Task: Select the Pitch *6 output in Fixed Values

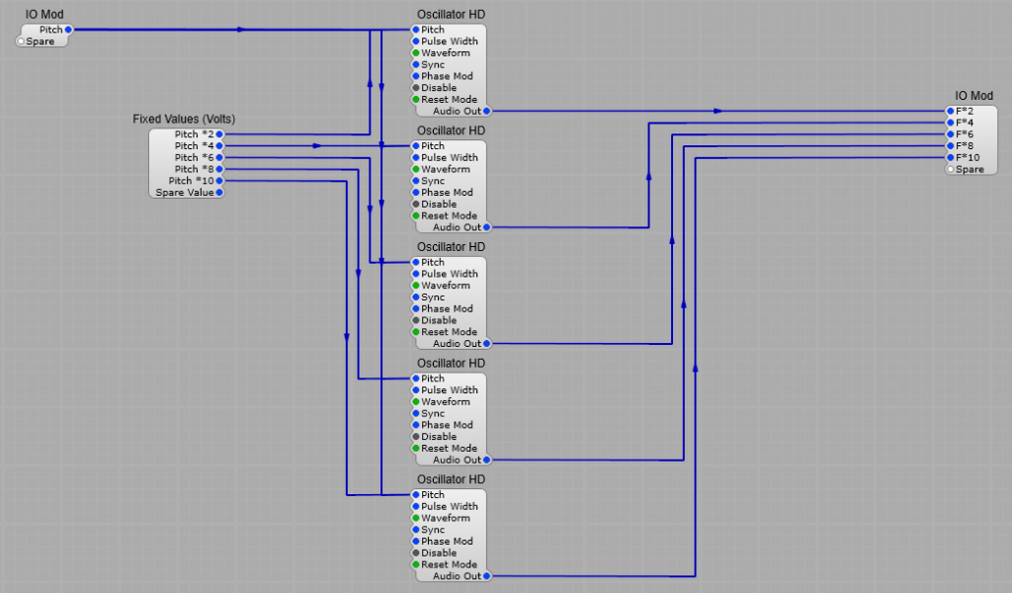Action: pyautogui.click(x=219, y=157)
